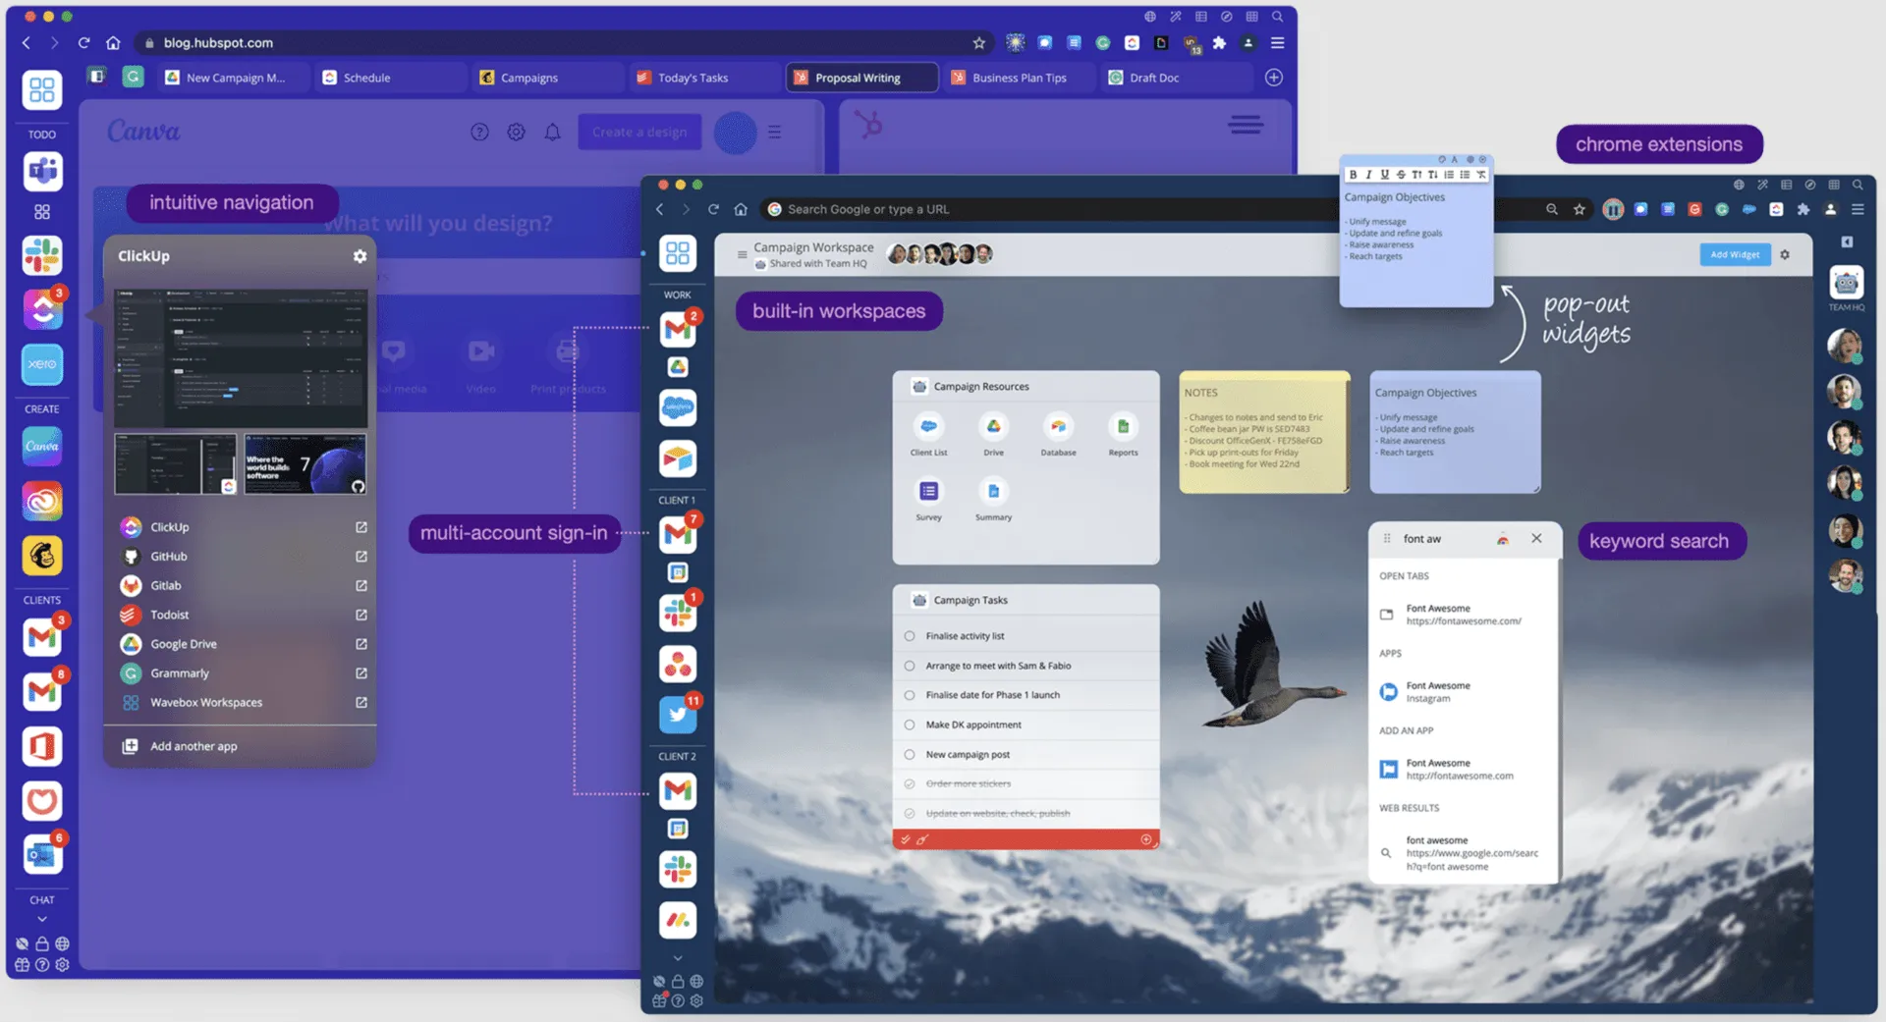Check off Finalise activity list task
The height and width of the screenshot is (1022, 1886).
(x=910, y=636)
